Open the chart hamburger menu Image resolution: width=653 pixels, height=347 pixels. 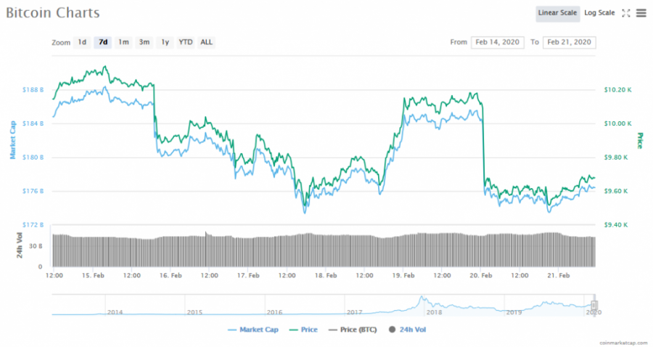point(641,13)
